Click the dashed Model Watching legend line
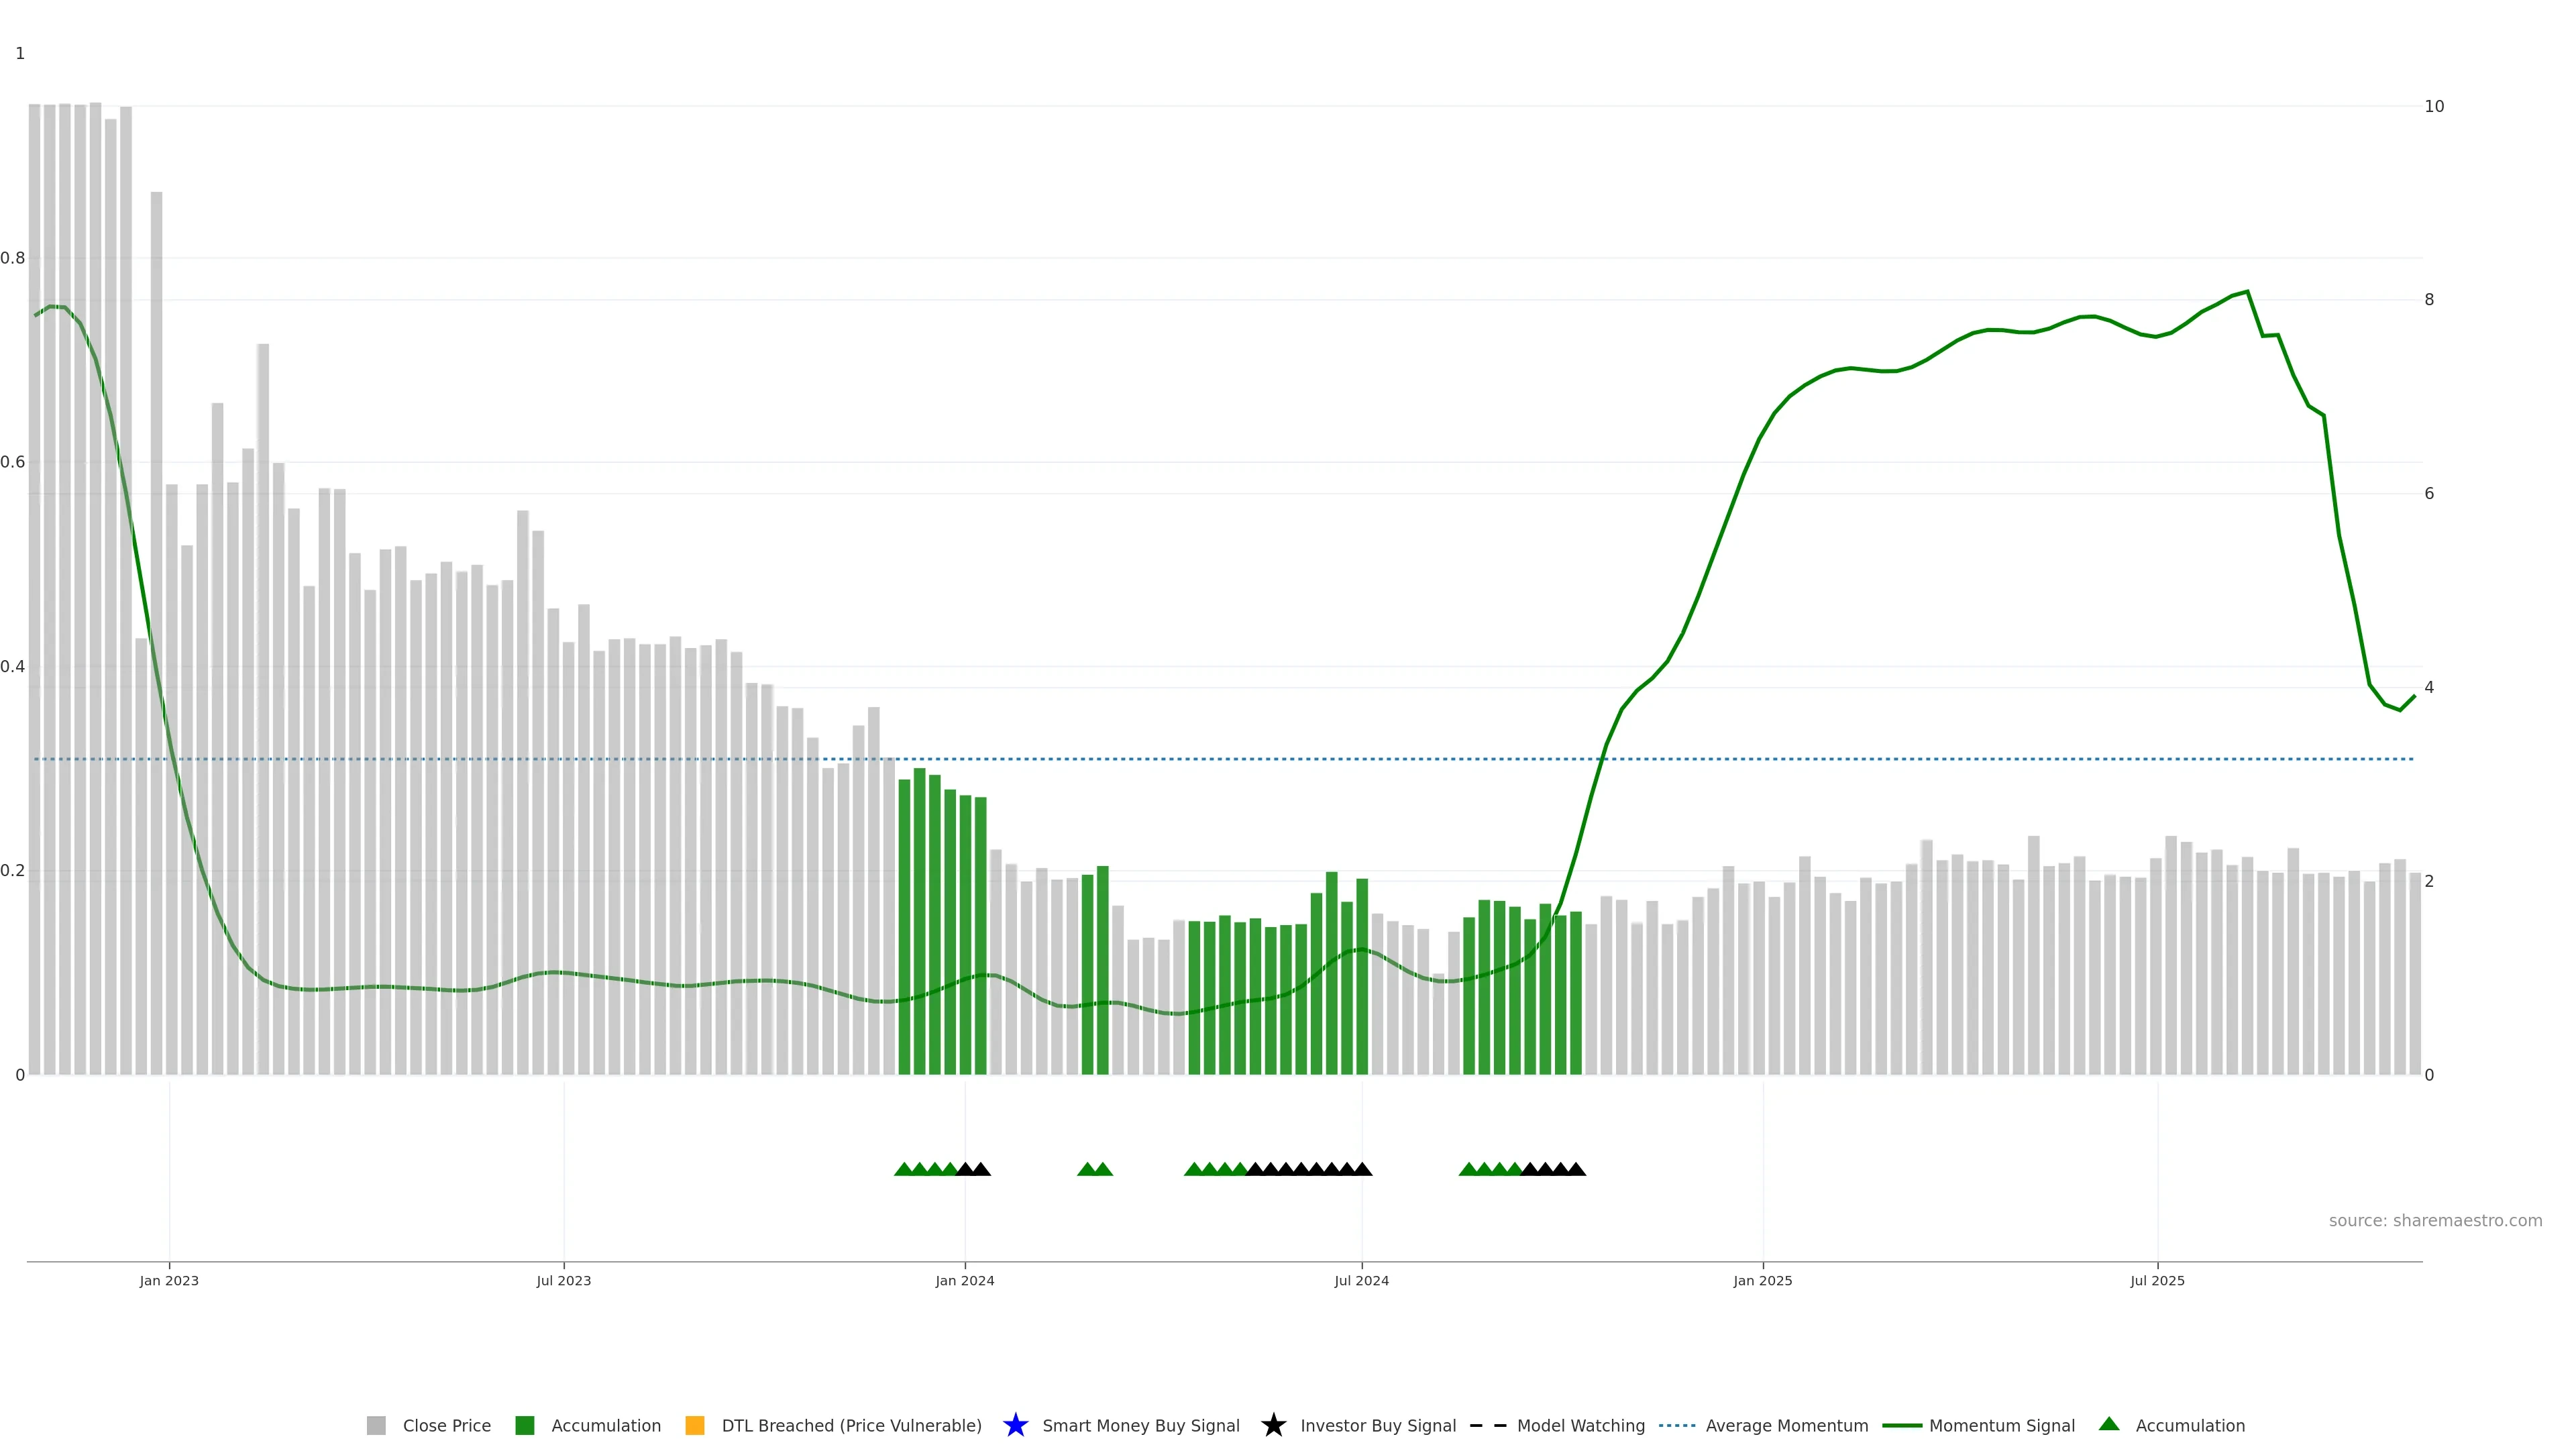The image size is (2576, 1449). (x=1487, y=1425)
